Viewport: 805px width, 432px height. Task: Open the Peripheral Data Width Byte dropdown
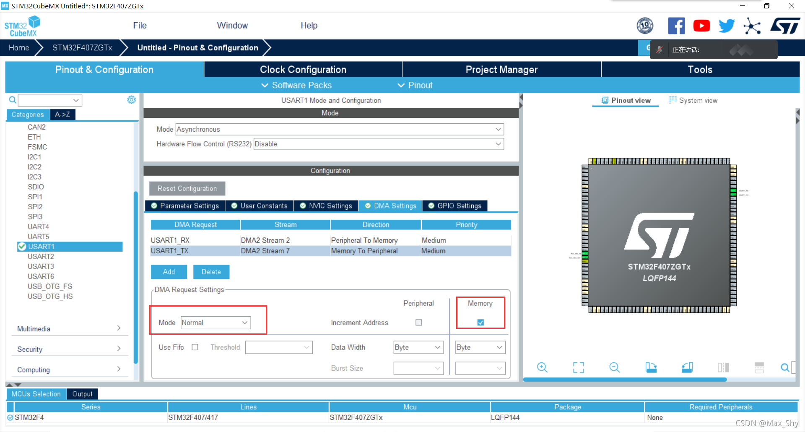(418, 347)
